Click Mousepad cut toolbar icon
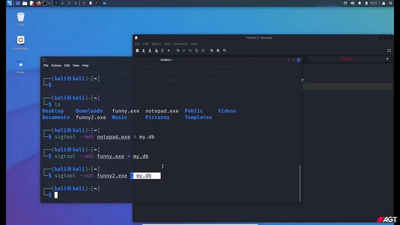This screenshot has width=400, height=225. [190, 51]
